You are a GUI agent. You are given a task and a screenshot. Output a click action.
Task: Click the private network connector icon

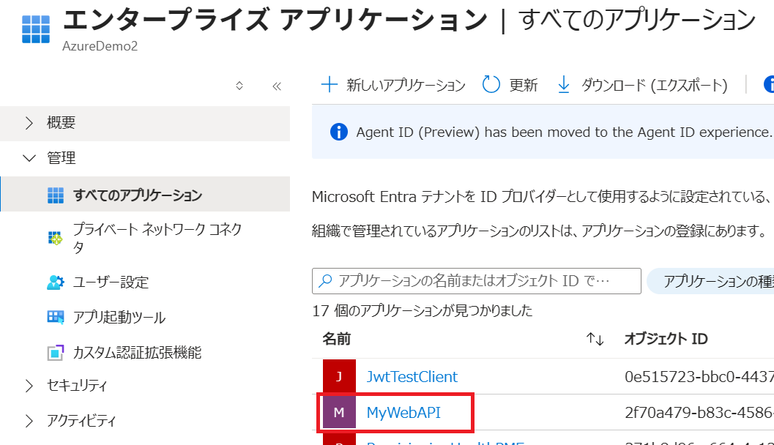coord(56,239)
